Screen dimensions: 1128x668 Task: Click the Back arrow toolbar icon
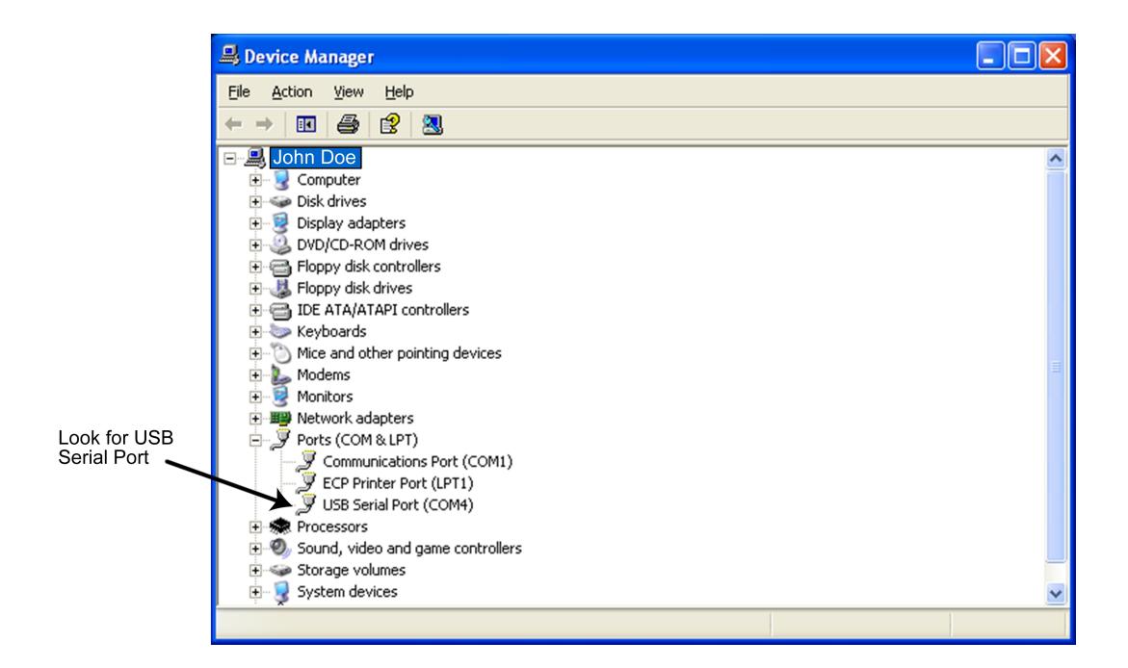[x=234, y=124]
